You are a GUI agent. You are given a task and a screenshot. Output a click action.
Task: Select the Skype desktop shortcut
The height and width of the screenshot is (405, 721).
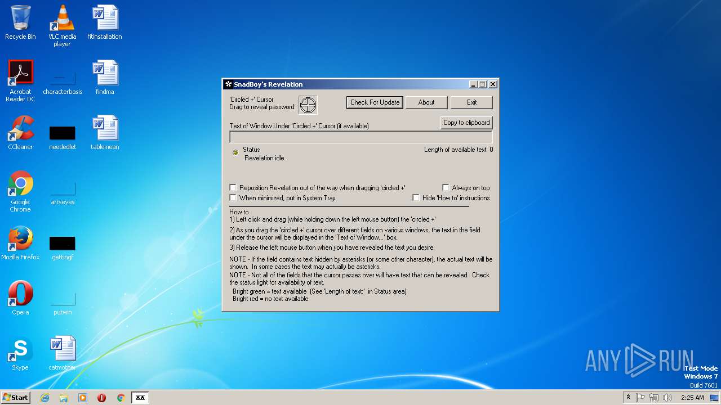pyautogui.click(x=20, y=353)
